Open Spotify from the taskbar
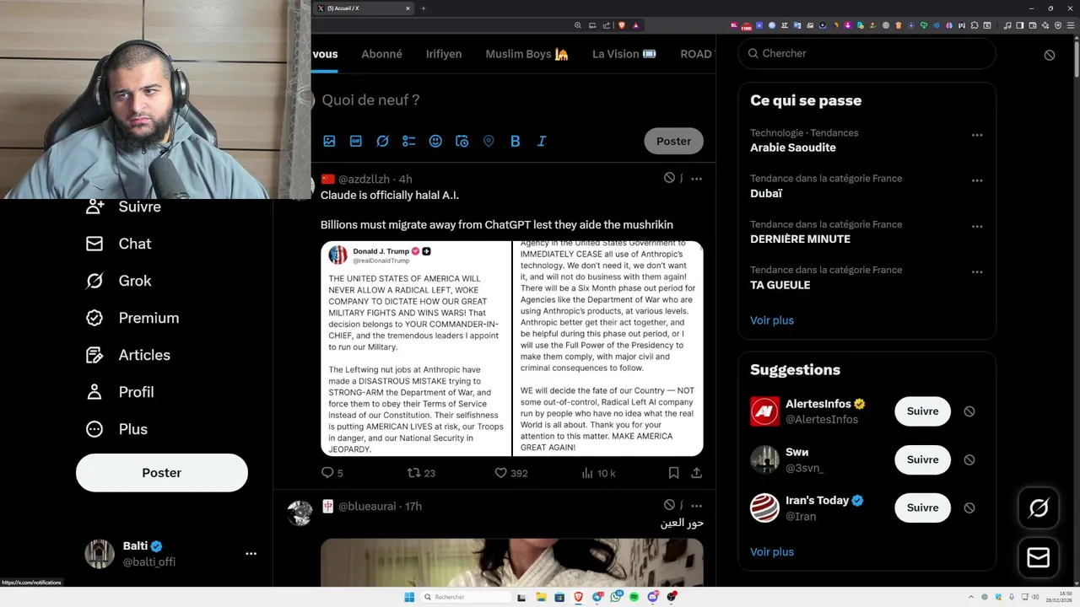 click(634, 597)
